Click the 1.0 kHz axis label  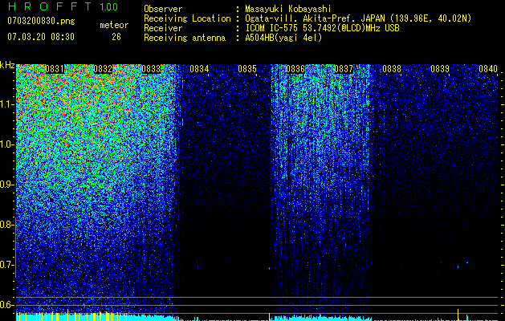(7, 144)
